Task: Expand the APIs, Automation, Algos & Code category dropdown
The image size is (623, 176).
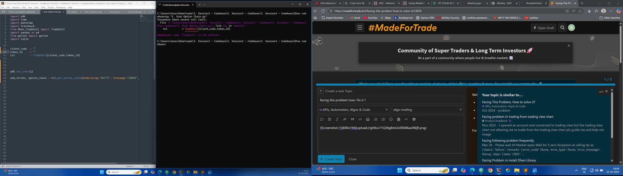Action: [354, 110]
